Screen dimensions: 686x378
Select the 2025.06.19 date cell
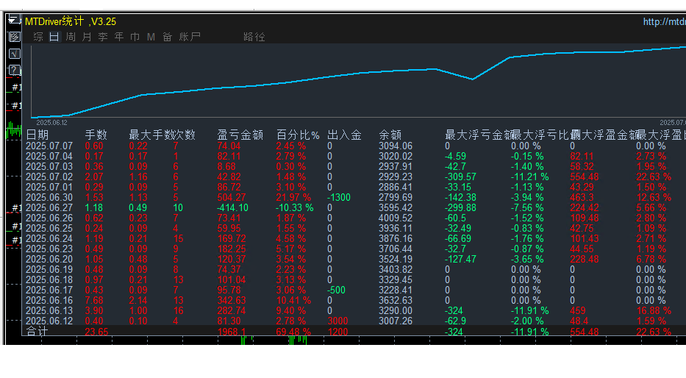click(x=49, y=269)
